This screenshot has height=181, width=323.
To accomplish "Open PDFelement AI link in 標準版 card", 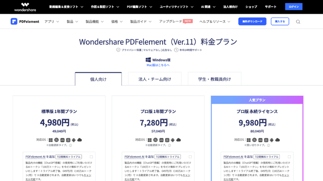I will pos(35,157).
